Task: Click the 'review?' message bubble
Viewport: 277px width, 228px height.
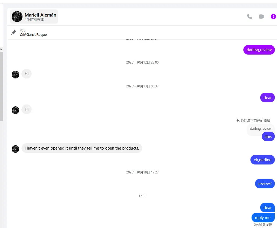Action: (265, 184)
